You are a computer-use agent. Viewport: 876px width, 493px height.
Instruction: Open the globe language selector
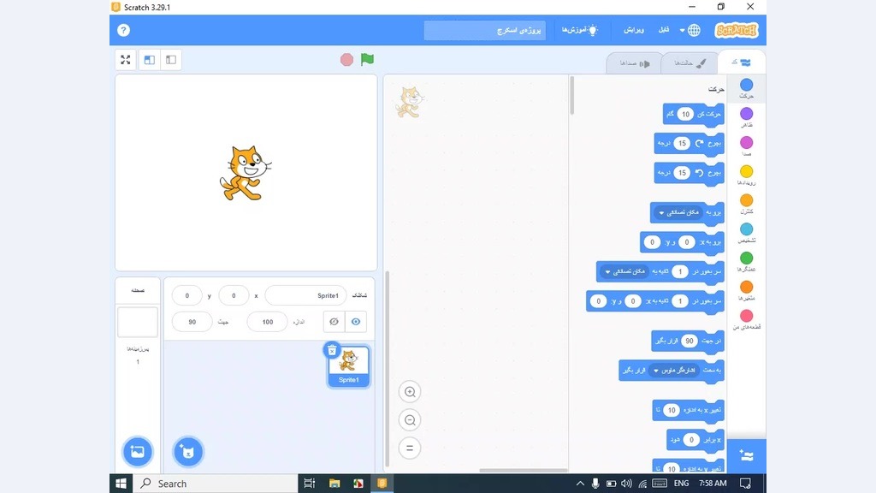click(x=690, y=30)
